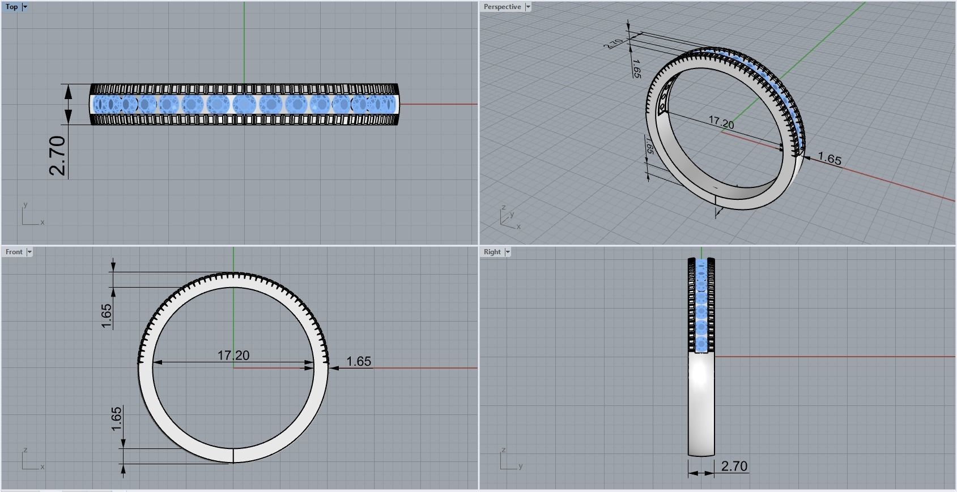Open the Front viewport dropdown arrow

click(29, 252)
